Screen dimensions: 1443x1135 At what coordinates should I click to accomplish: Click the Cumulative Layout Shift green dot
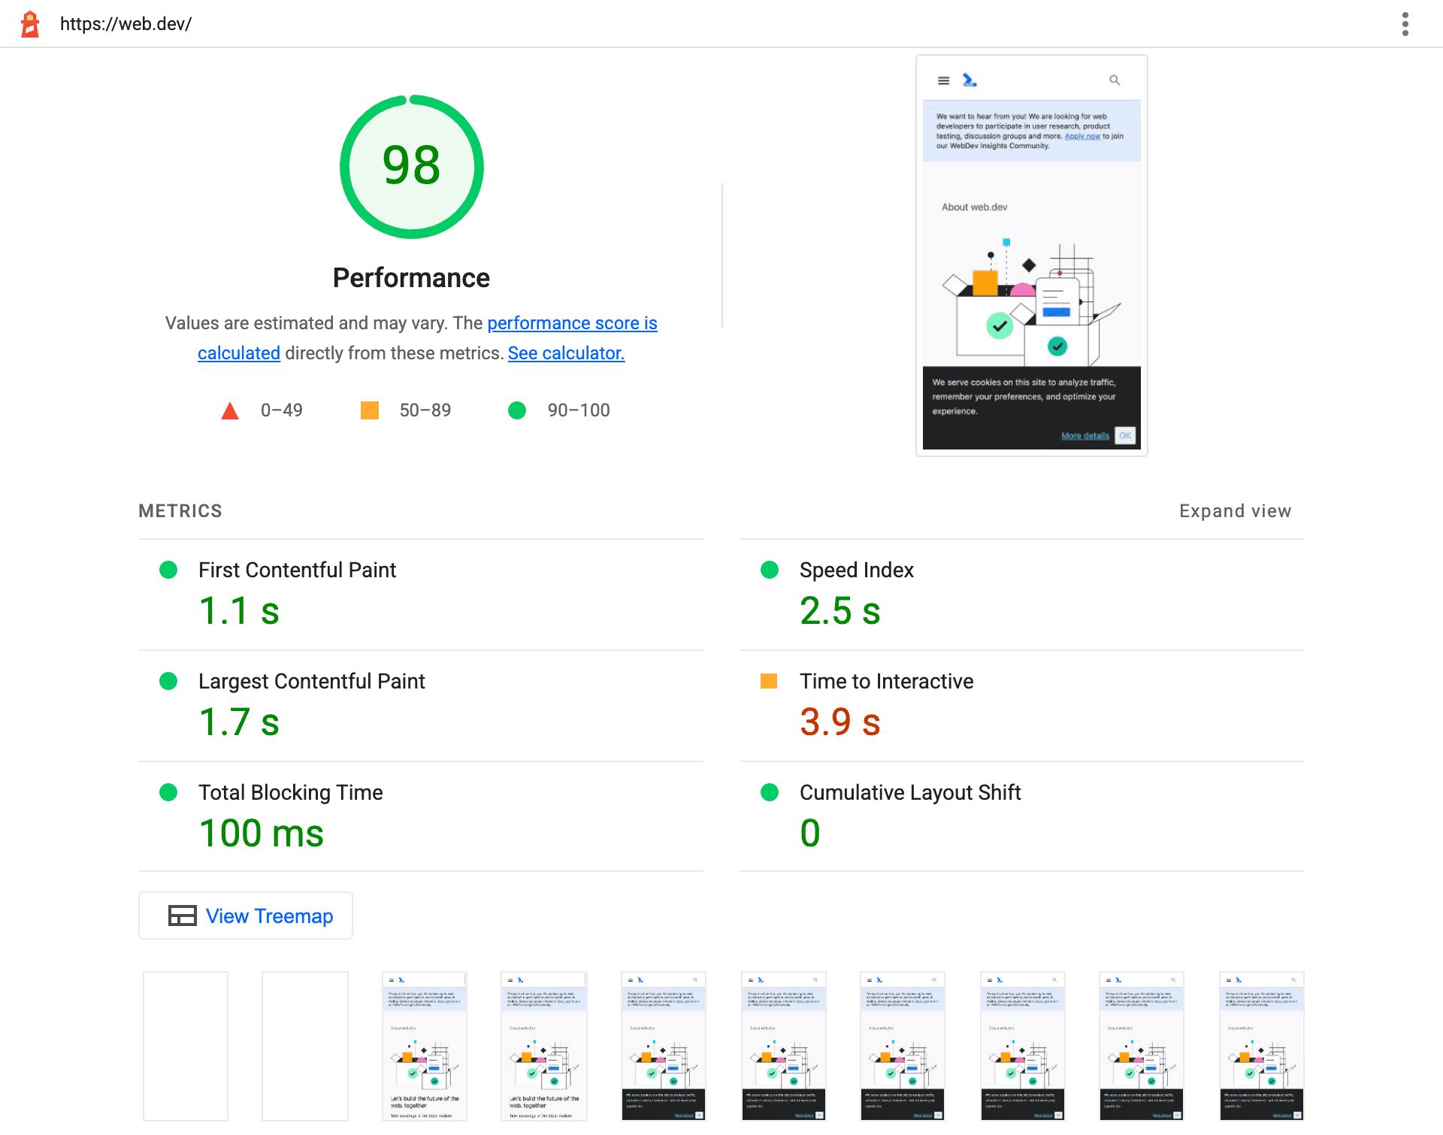[768, 791]
